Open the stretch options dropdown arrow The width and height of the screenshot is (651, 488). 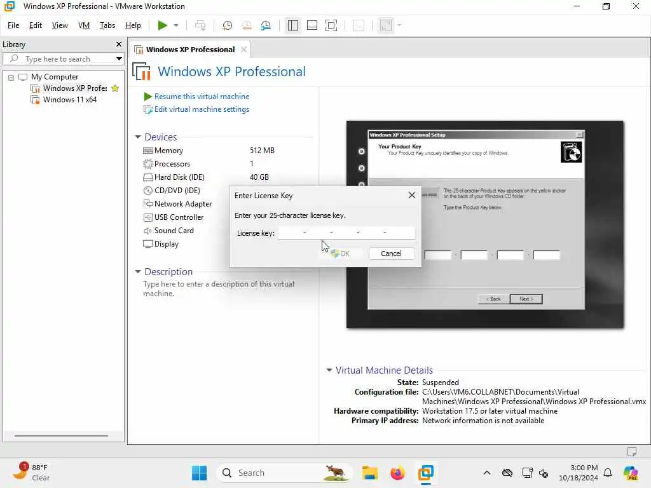coord(399,25)
